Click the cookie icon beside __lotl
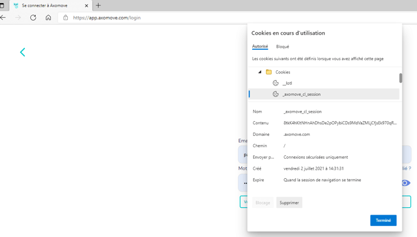The width and height of the screenshot is (417, 237). 276,83
